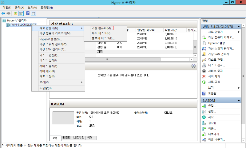Click the 시작 action under 8.ASDM
The height and width of the screenshot is (148, 246).
click(x=211, y=117)
